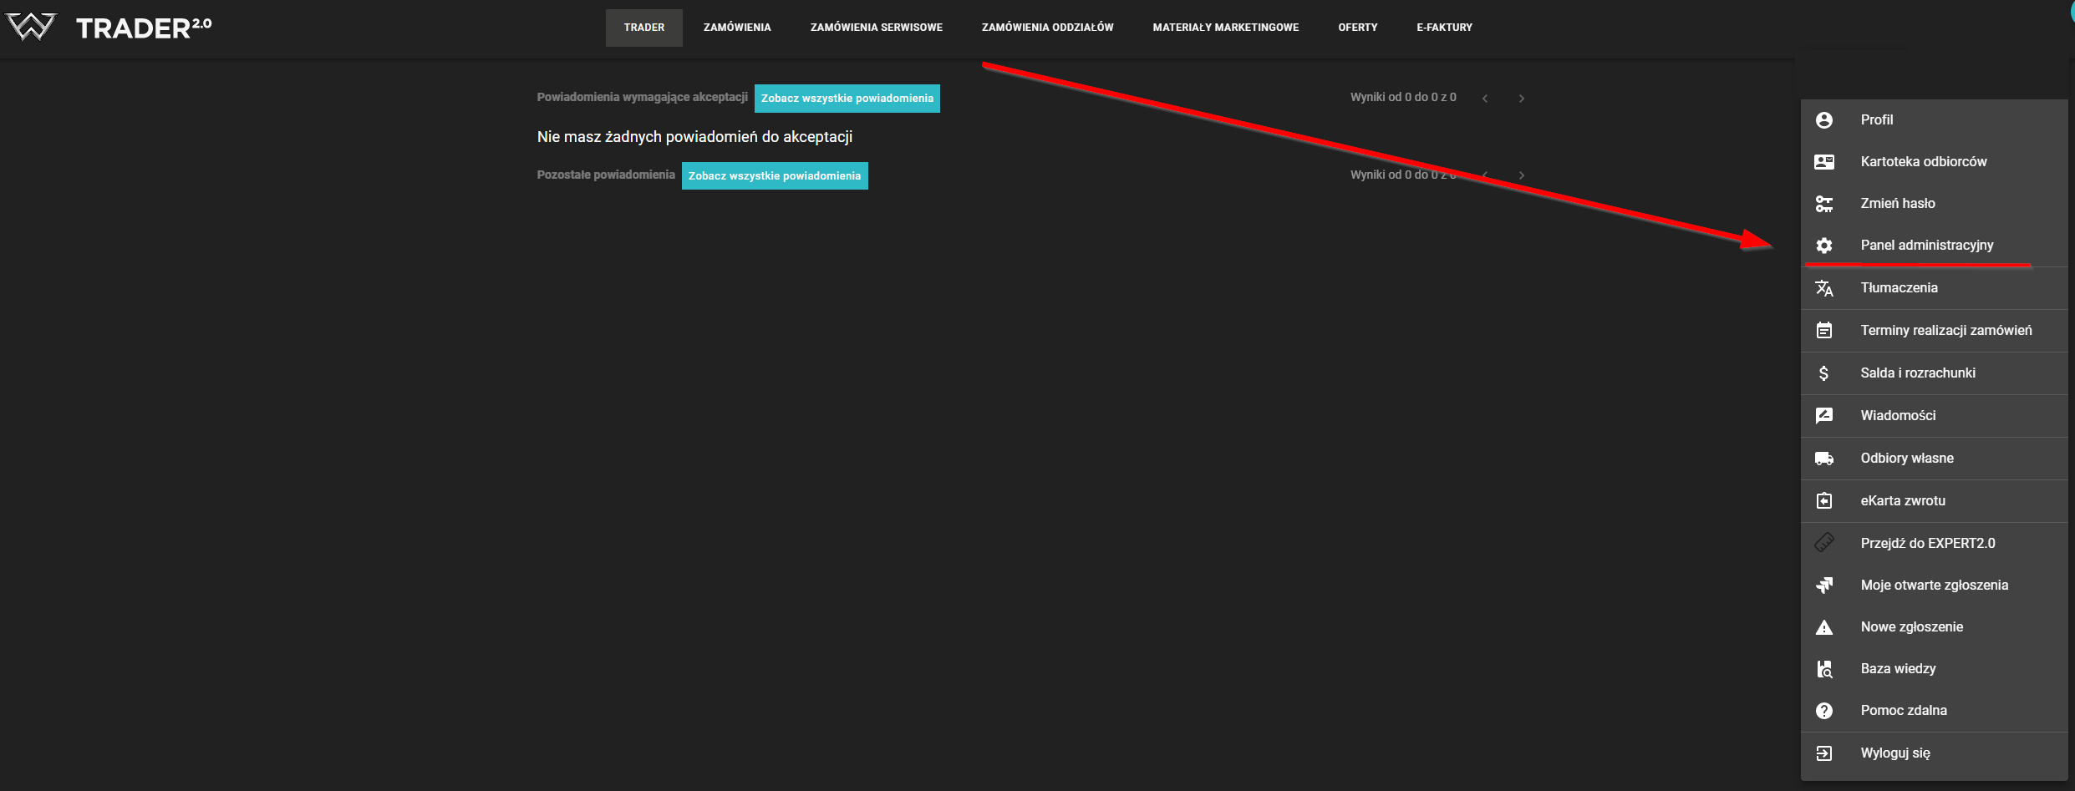This screenshot has width=2075, height=791.
Task: Go to previous page of acceptance notifications
Action: click(1485, 99)
